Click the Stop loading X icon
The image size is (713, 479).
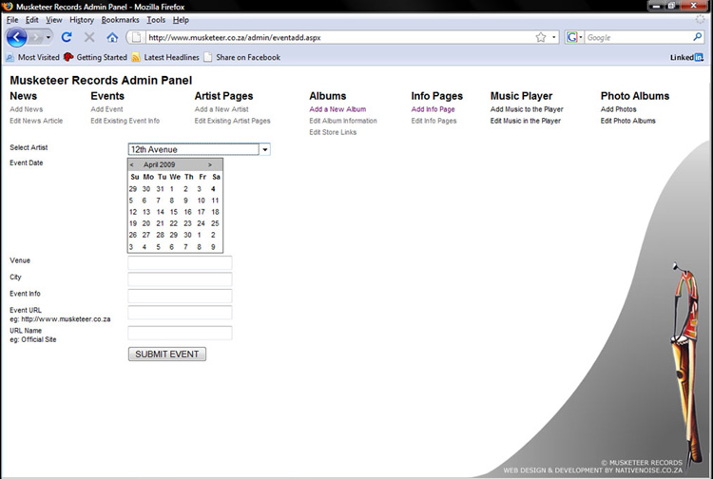[89, 37]
